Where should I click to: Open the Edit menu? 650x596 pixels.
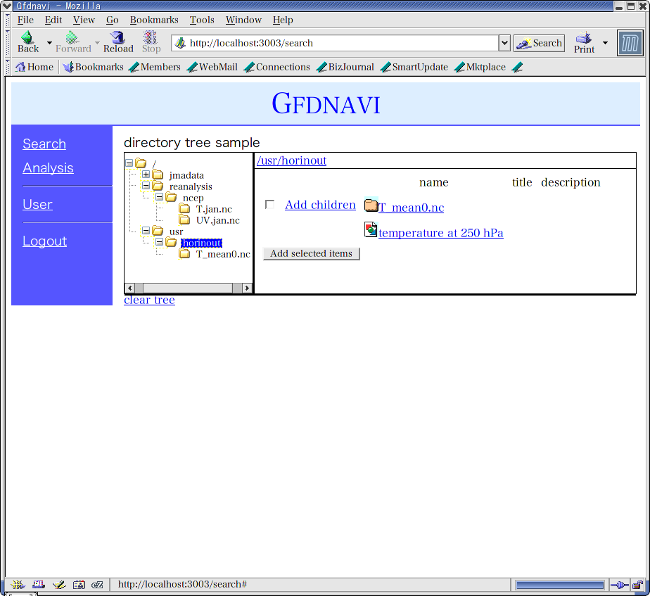(53, 20)
